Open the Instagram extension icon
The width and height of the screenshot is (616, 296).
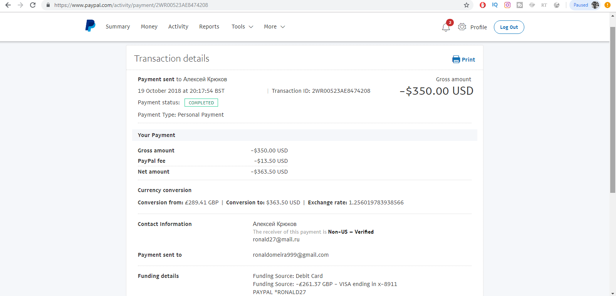click(507, 5)
